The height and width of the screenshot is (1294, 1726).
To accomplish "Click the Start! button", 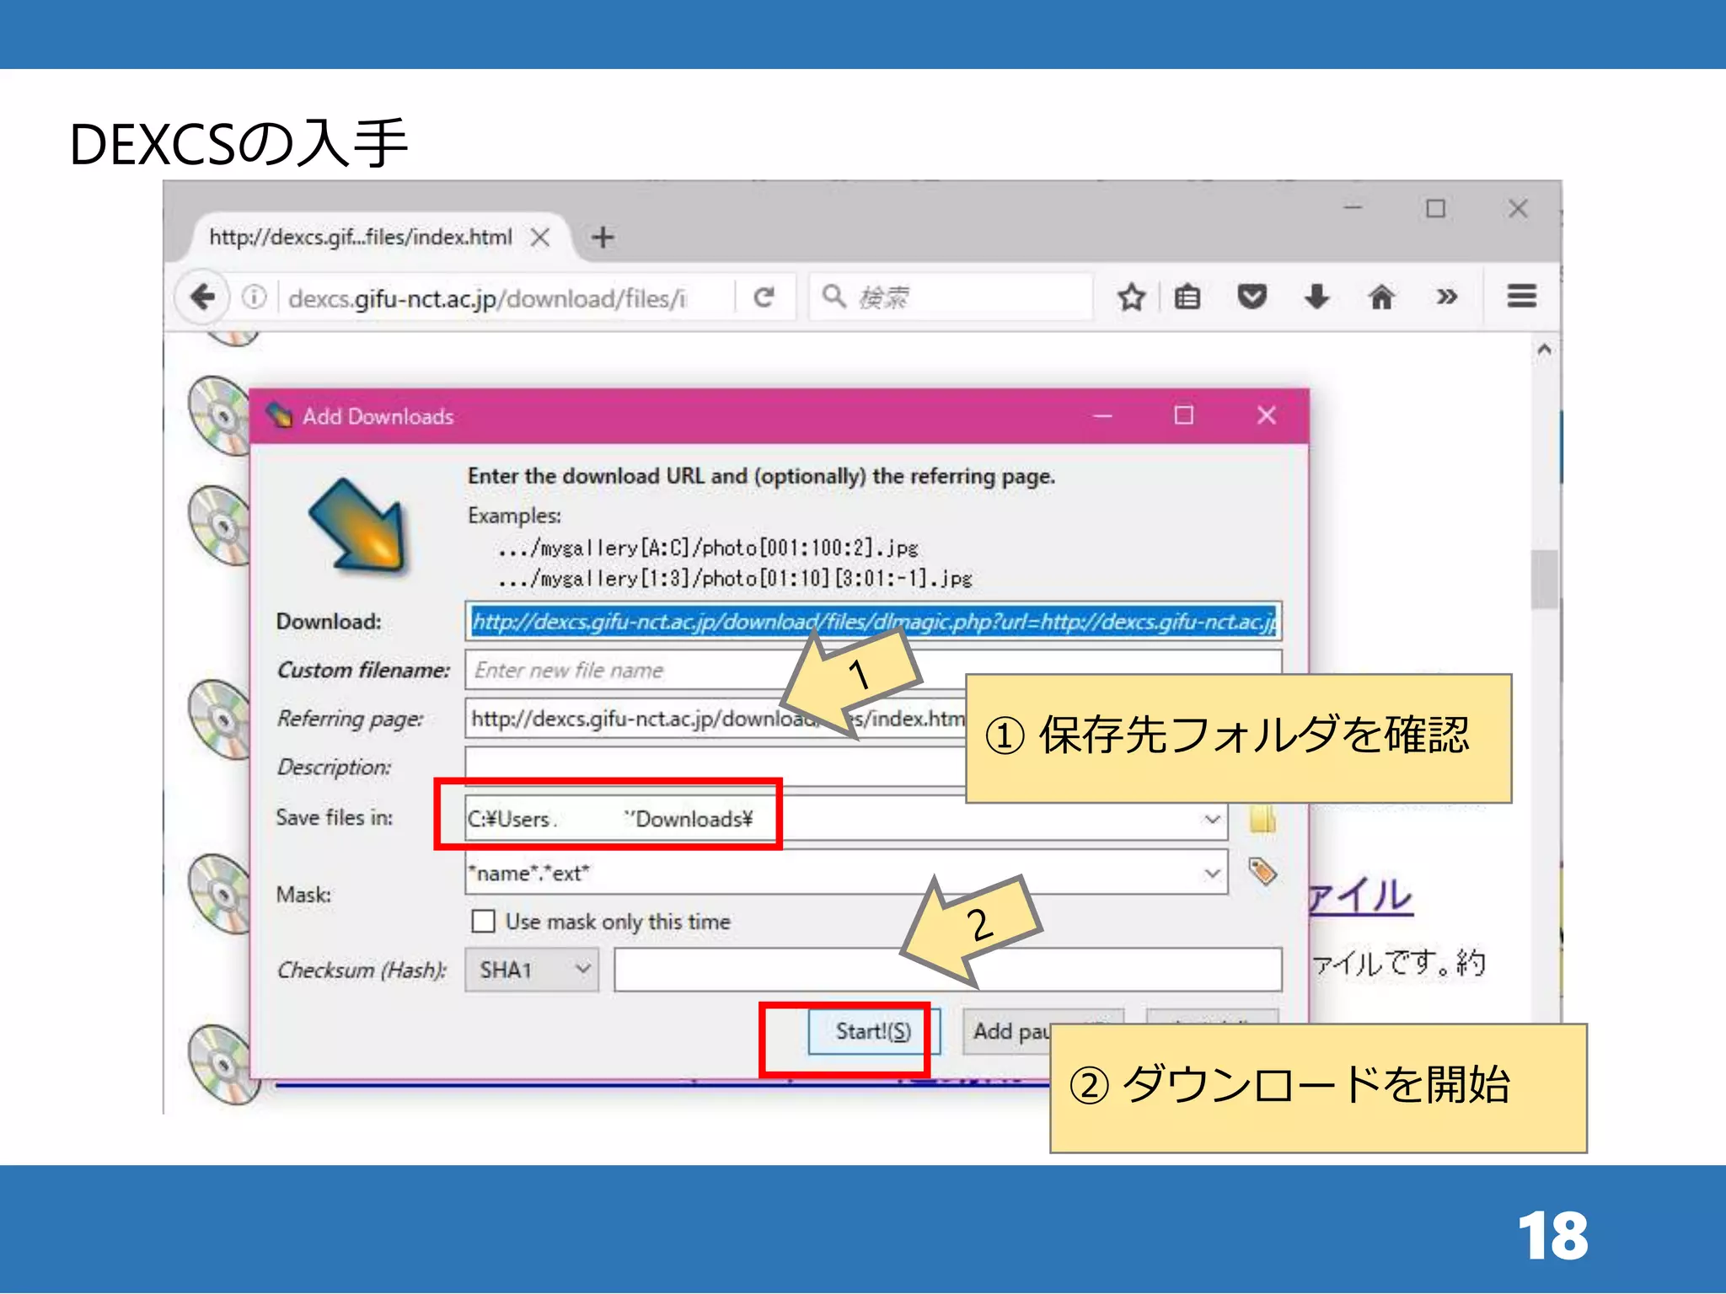I will point(873,1030).
